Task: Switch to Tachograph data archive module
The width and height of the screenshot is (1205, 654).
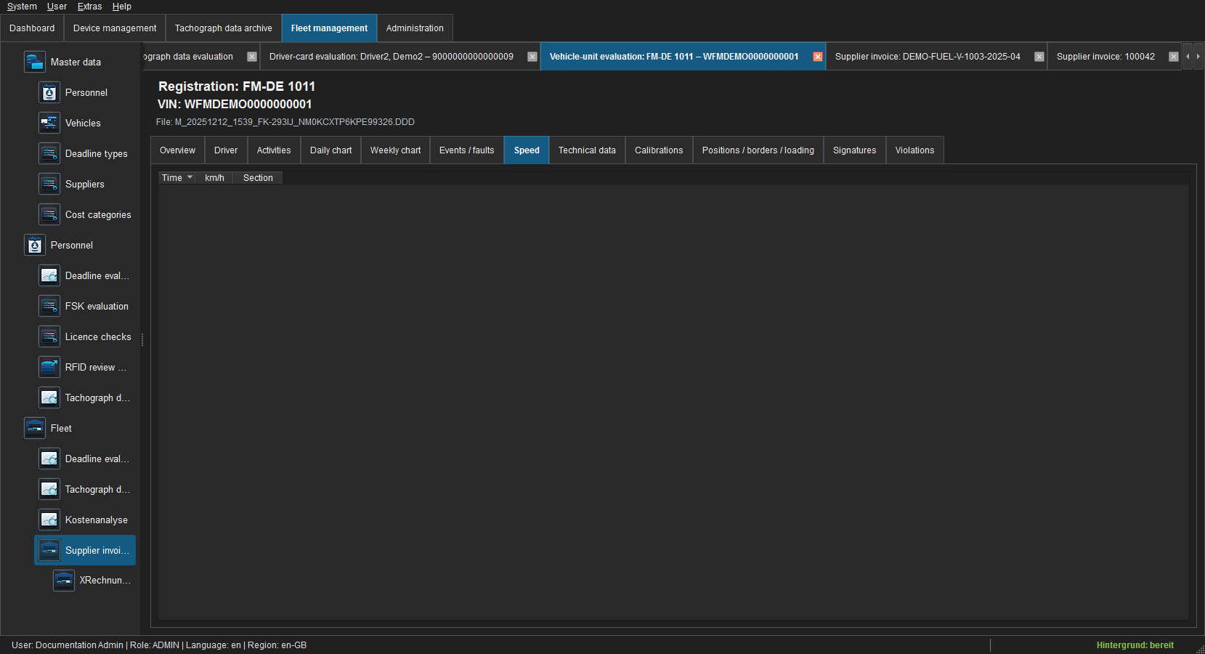Action: (224, 28)
